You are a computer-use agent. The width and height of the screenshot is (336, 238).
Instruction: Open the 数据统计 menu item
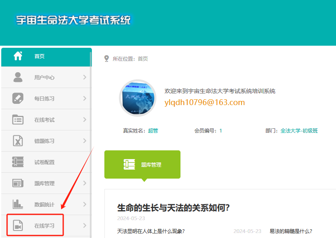[47, 204]
